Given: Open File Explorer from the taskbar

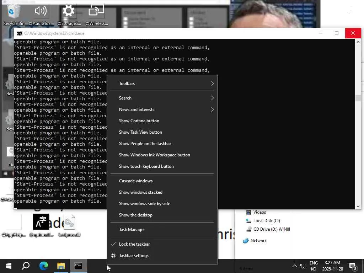Looking at the screenshot, I should click(61, 266).
